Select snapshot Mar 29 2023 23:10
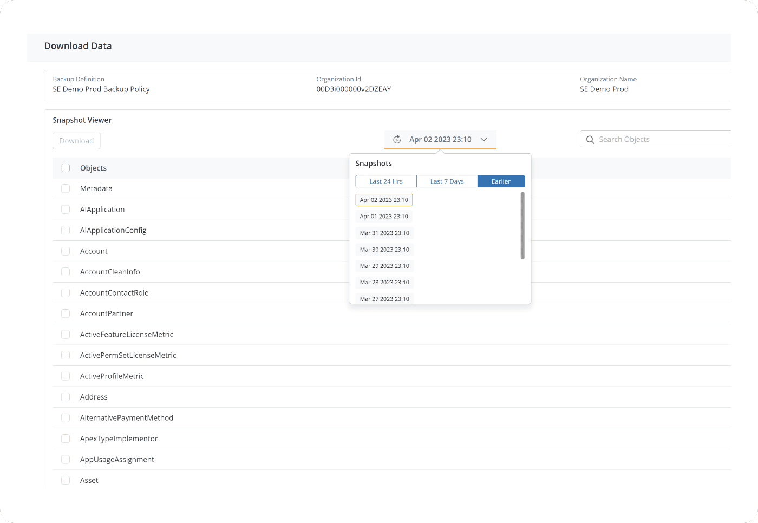Screen dimensions: 758x523 pyautogui.click(x=384, y=266)
